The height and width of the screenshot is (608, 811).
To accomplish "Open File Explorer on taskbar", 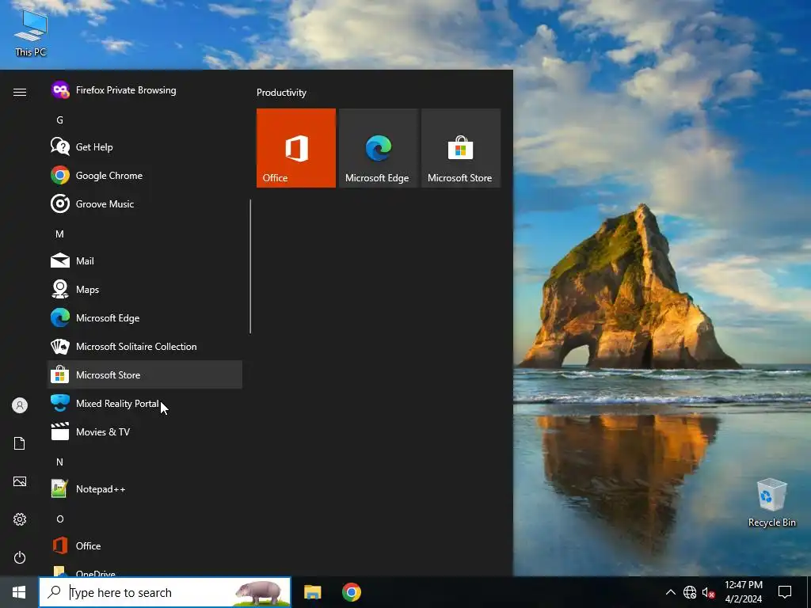I will coord(312,592).
